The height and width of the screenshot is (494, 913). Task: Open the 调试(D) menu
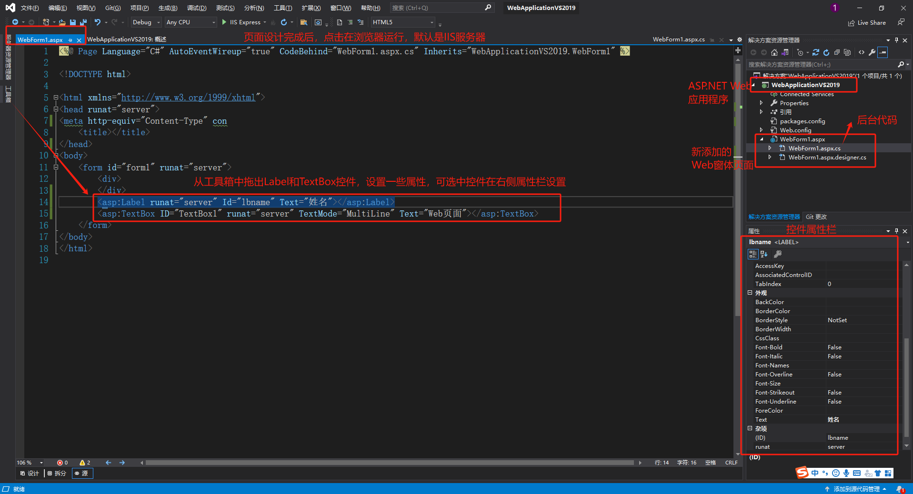click(x=197, y=8)
